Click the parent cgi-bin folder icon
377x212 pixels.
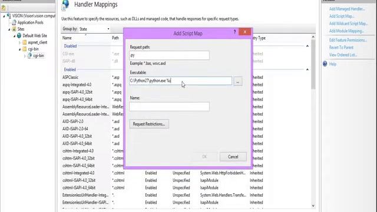click(x=25, y=49)
